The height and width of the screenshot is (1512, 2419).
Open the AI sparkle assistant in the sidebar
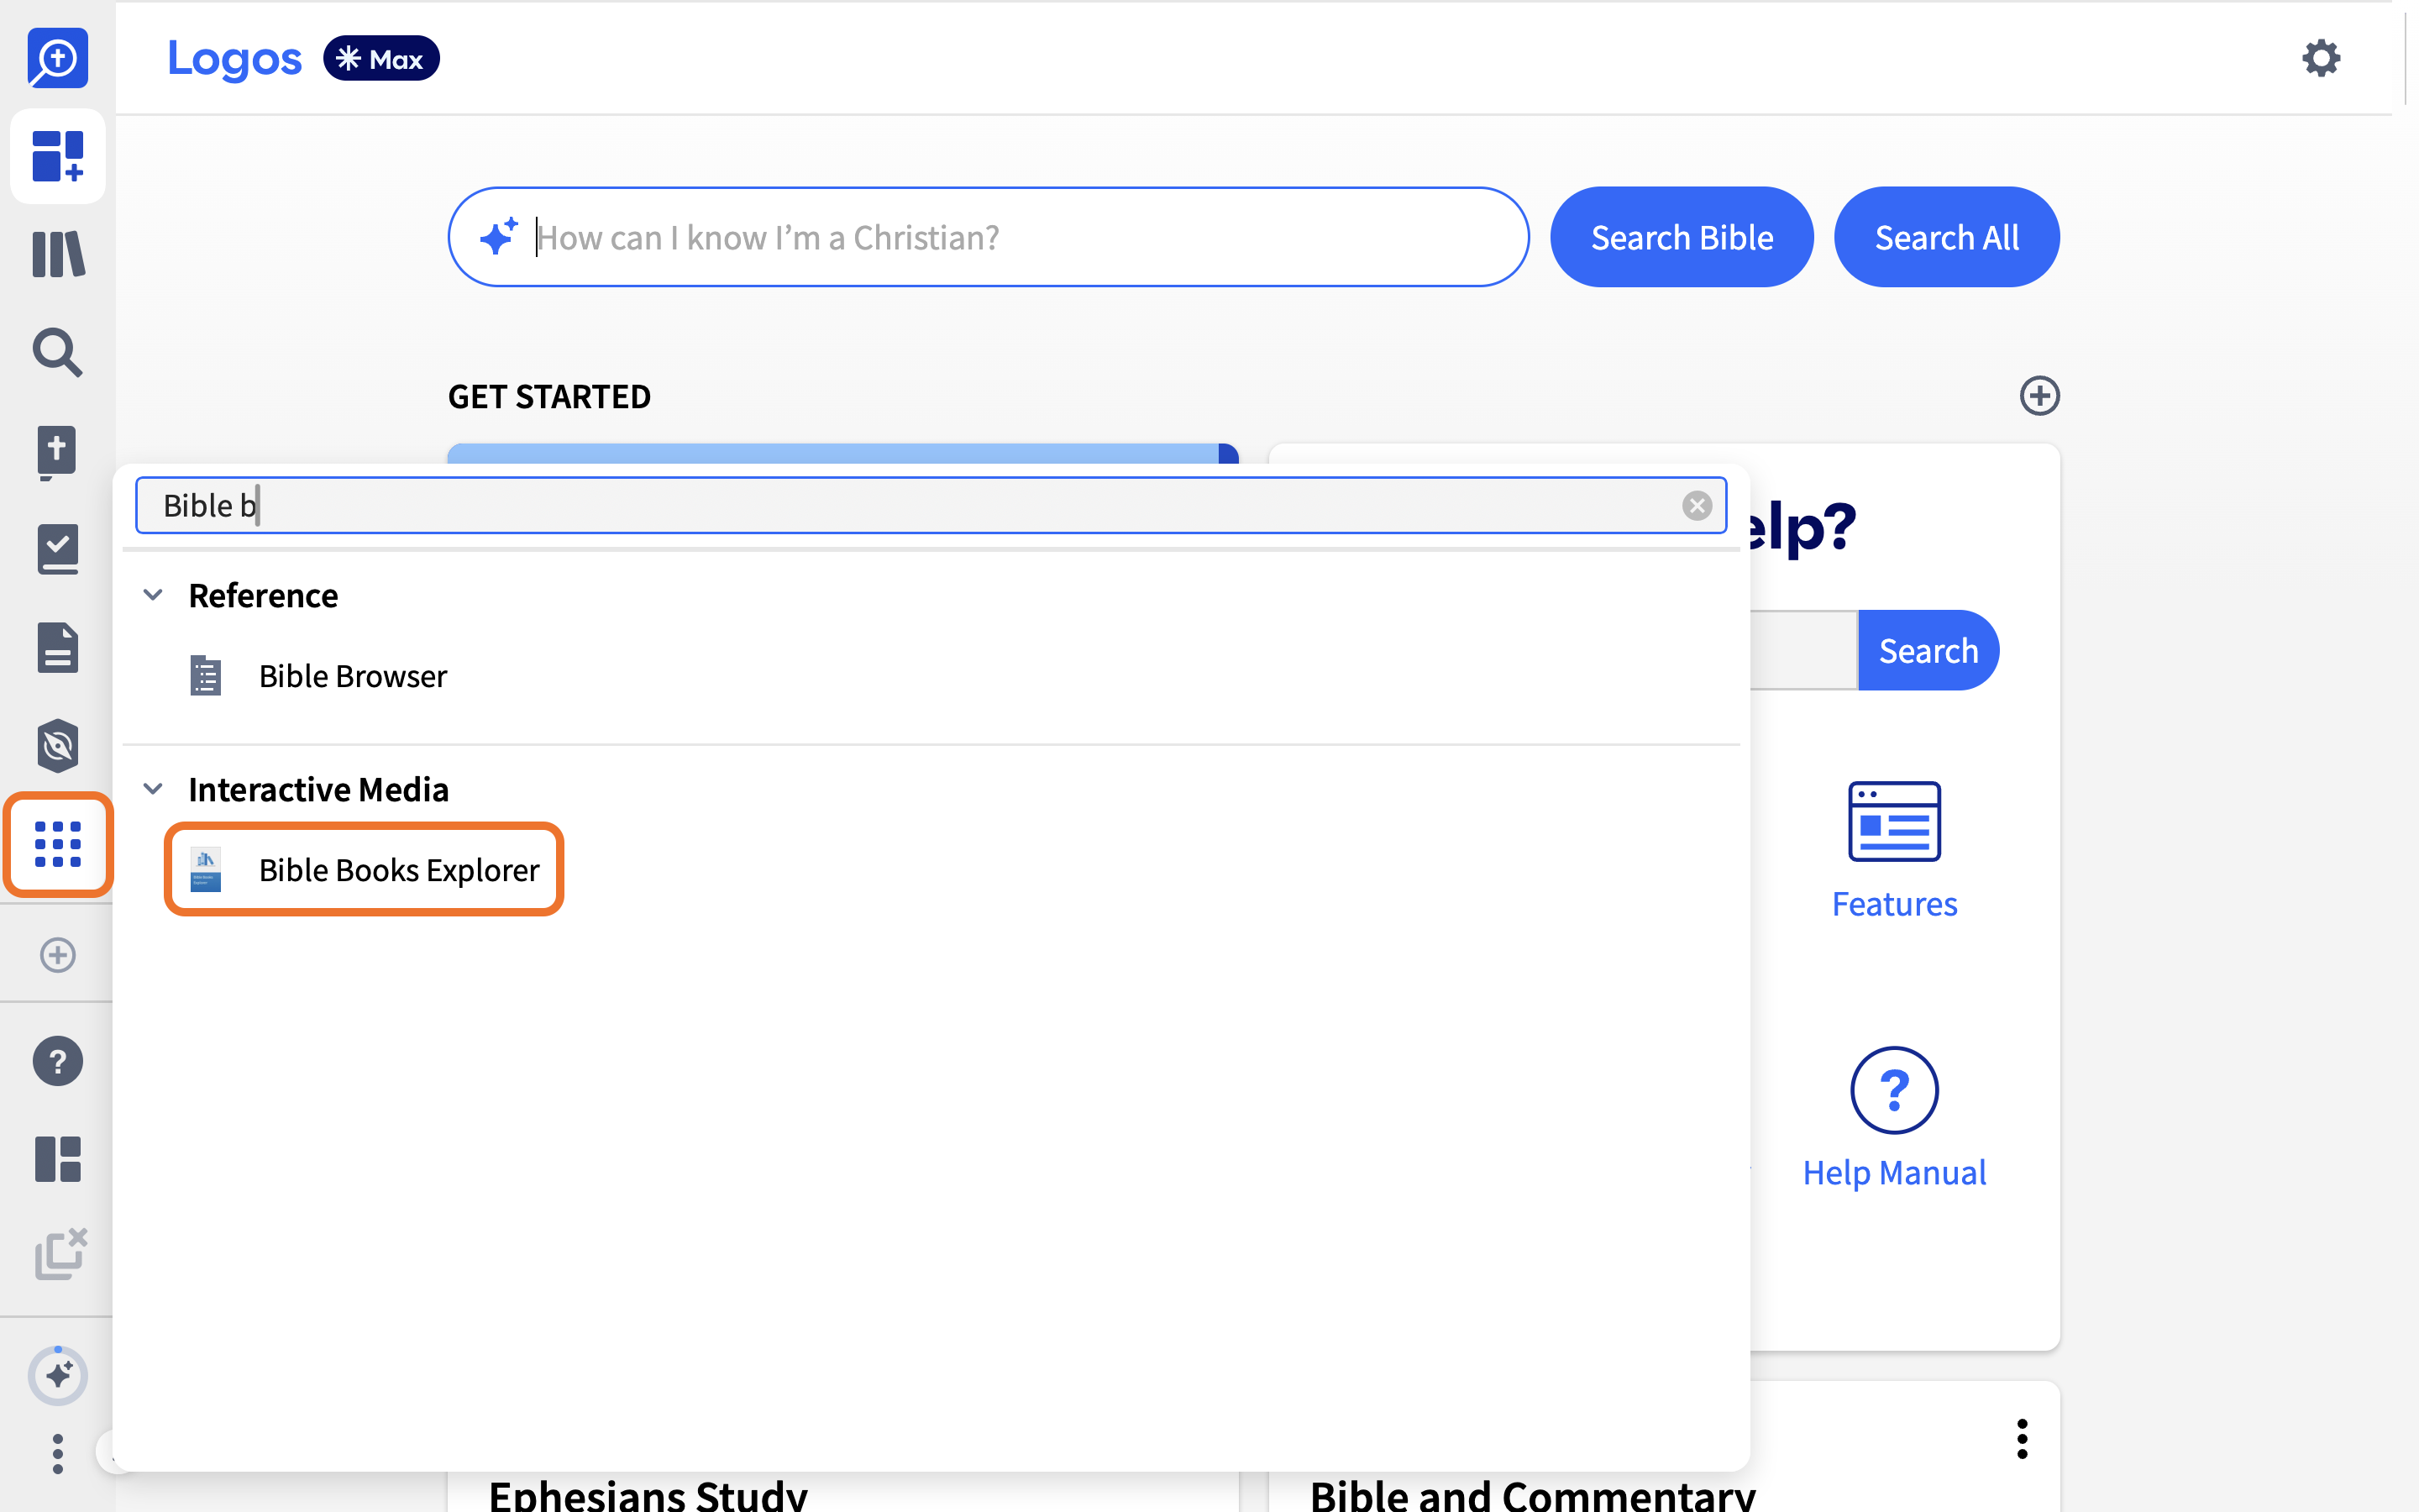pos(58,1376)
